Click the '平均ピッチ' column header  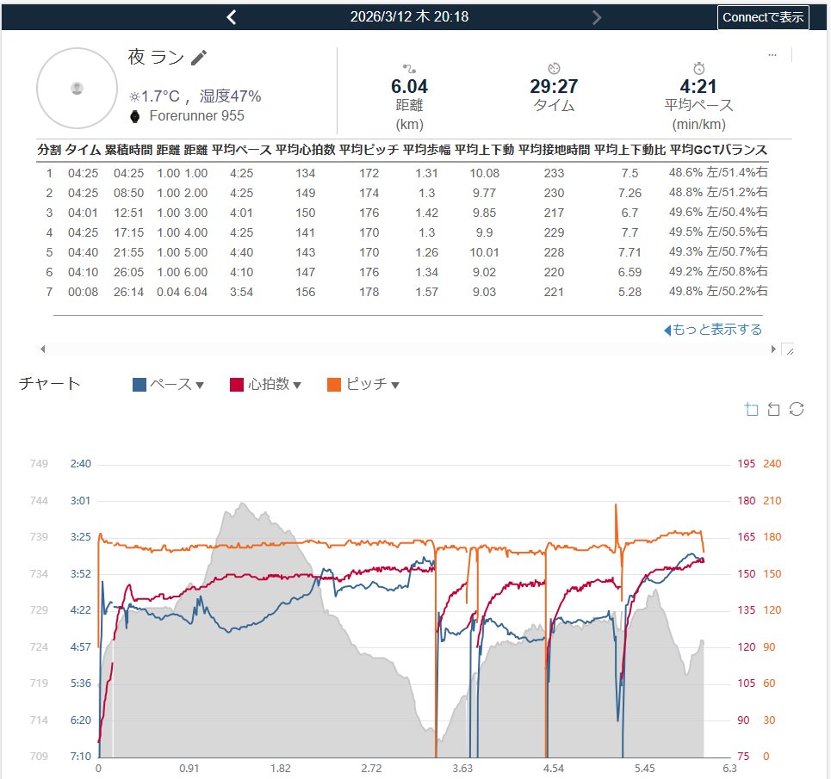369,150
